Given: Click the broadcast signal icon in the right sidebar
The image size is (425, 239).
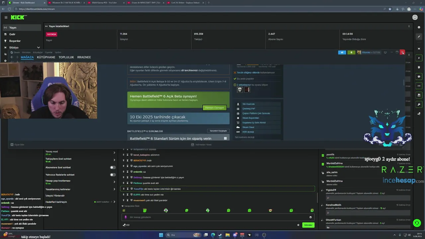Looking at the screenshot, I should pos(419,86).
